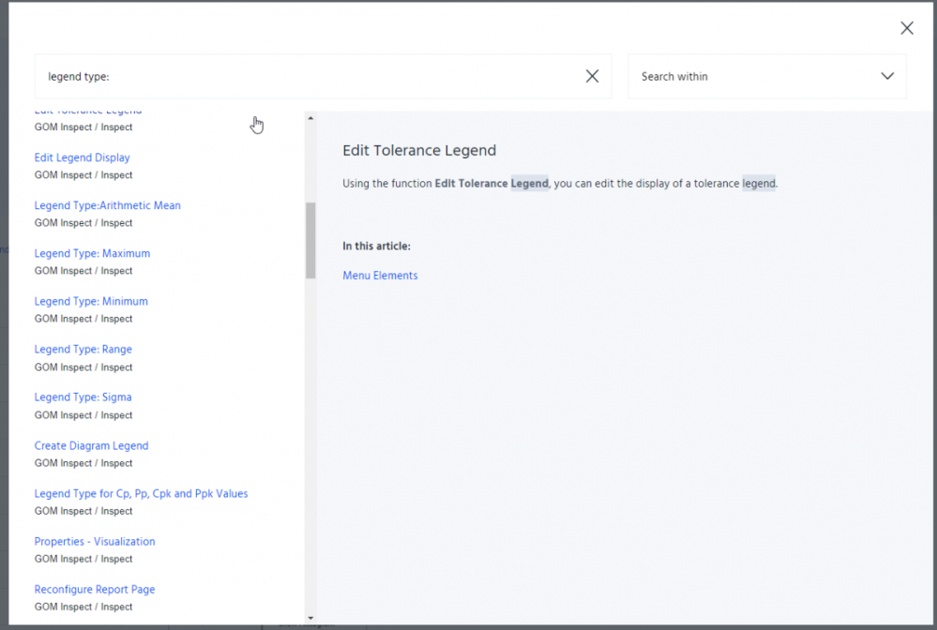Open the Properties - Visualization result
The width and height of the screenshot is (937, 630).
click(95, 541)
